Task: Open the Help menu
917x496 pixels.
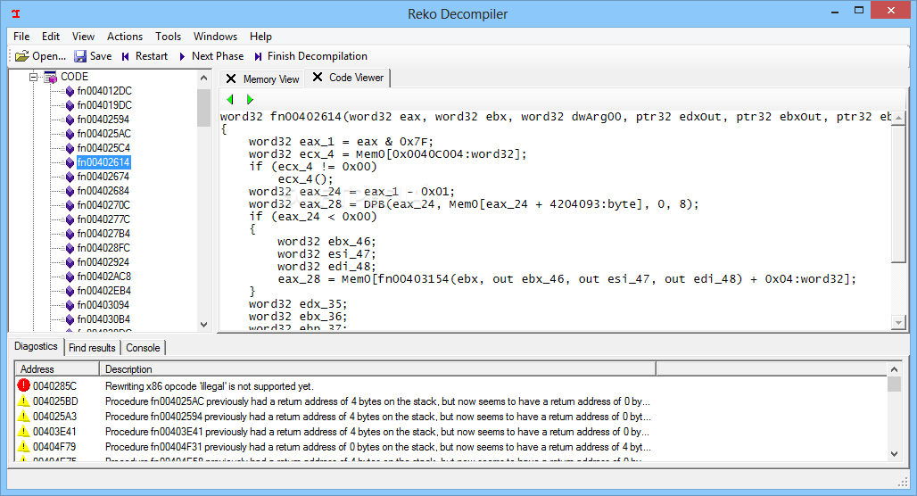Action: click(260, 37)
